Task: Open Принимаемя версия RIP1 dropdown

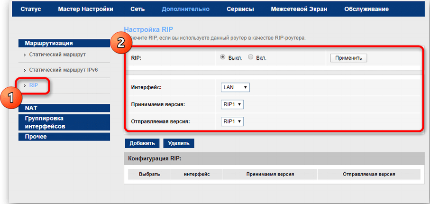Action: pyautogui.click(x=232, y=104)
